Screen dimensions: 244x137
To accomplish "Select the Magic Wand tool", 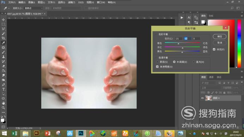I will 3,33.
